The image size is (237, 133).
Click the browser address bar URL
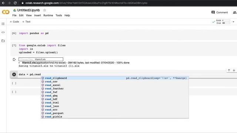[x=86, y=3]
